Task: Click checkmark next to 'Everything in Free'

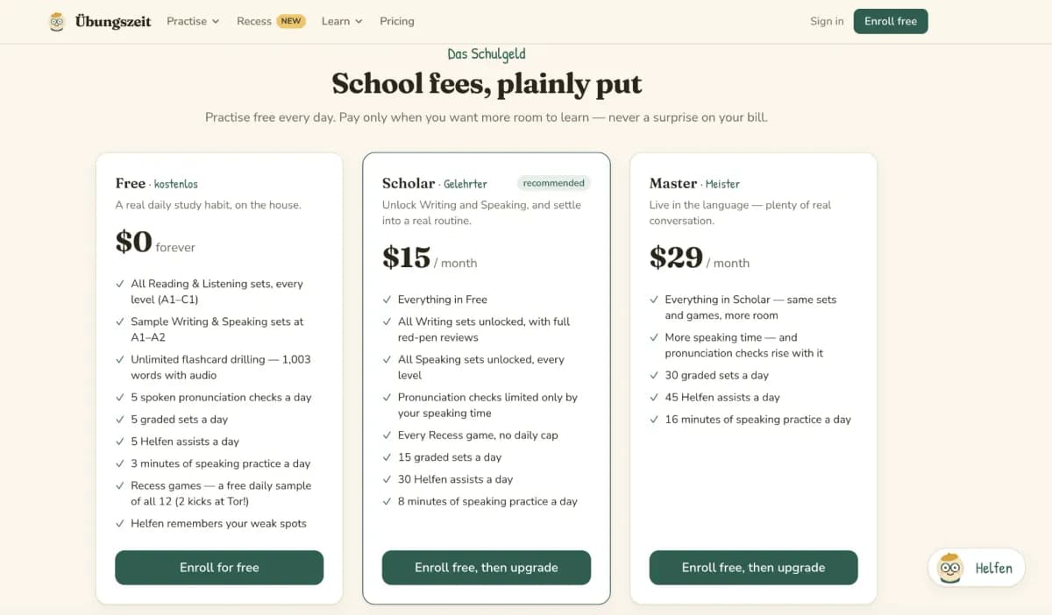Action: pos(387,300)
